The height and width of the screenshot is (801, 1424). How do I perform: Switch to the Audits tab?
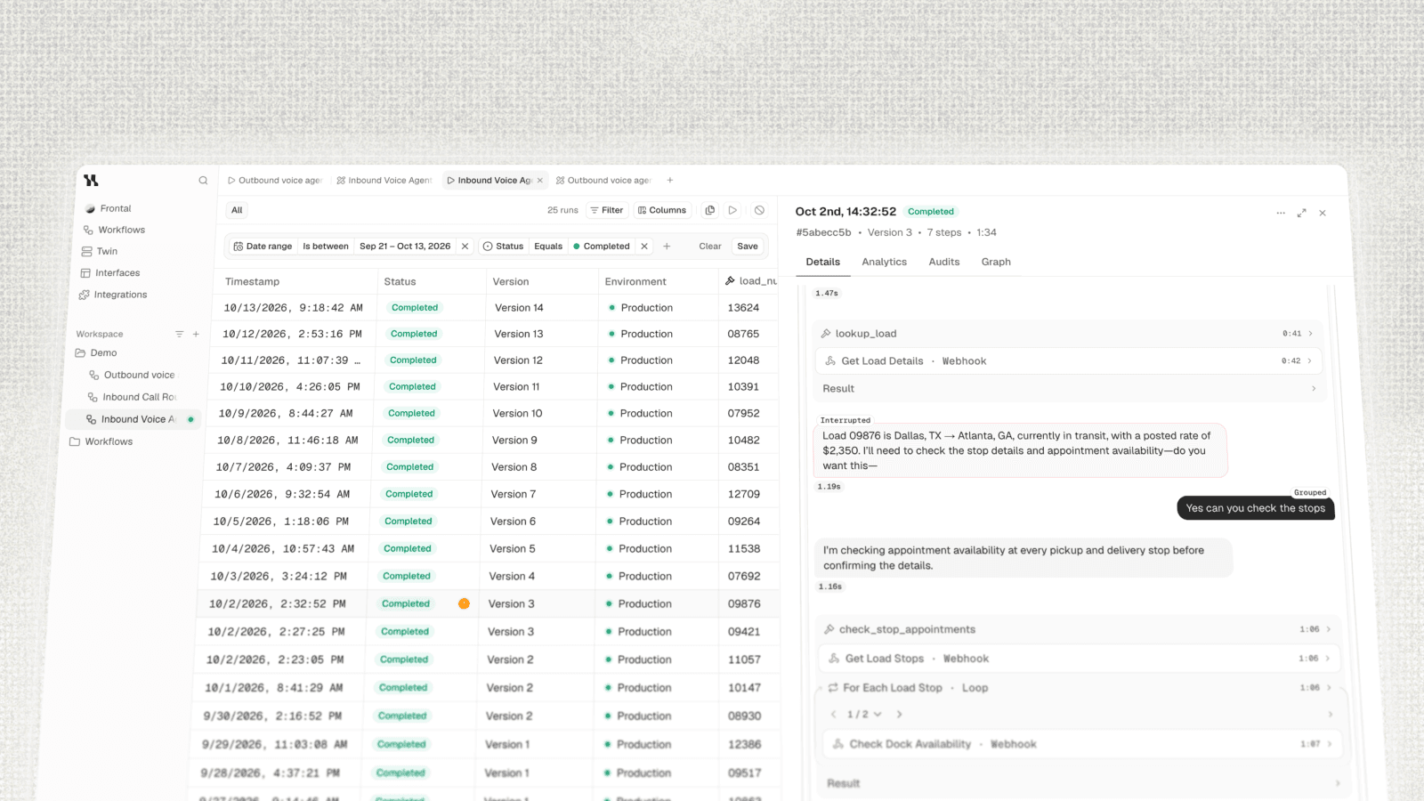[x=944, y=262]
